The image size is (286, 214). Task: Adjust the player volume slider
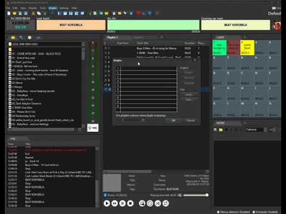[x=196, y=195]
